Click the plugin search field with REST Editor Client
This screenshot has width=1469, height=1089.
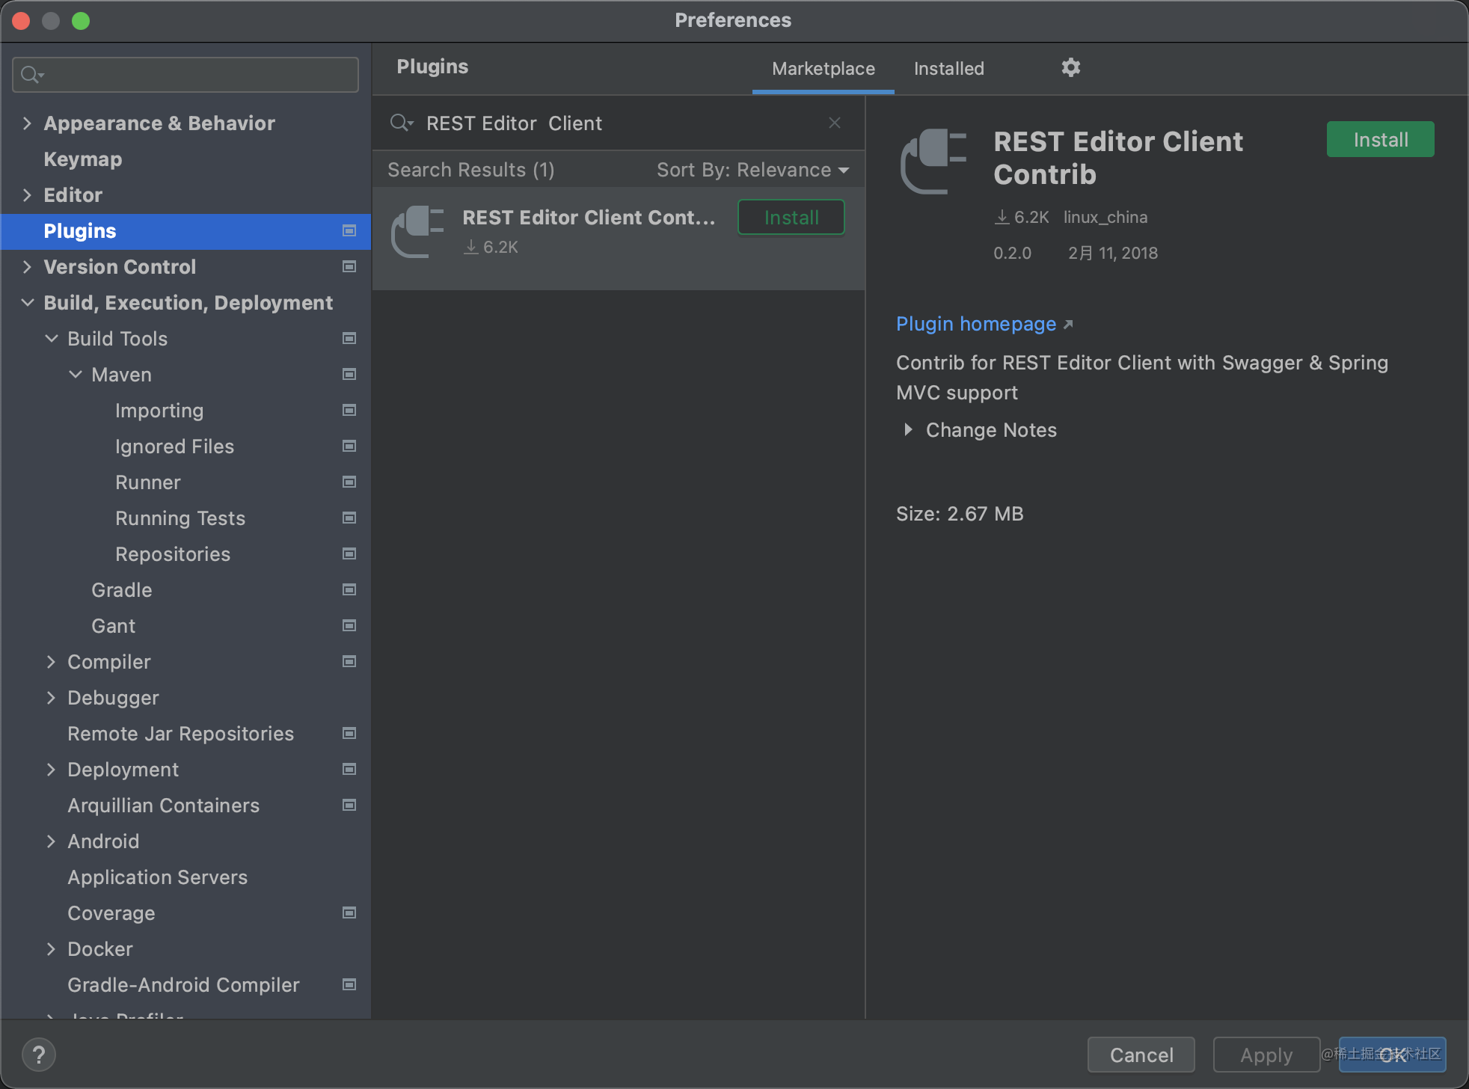pos(619,123)
